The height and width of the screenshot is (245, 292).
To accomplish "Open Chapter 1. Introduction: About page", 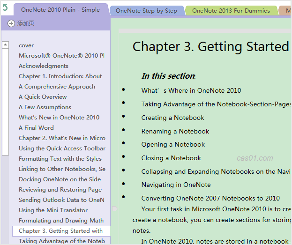I will (60, 76).
